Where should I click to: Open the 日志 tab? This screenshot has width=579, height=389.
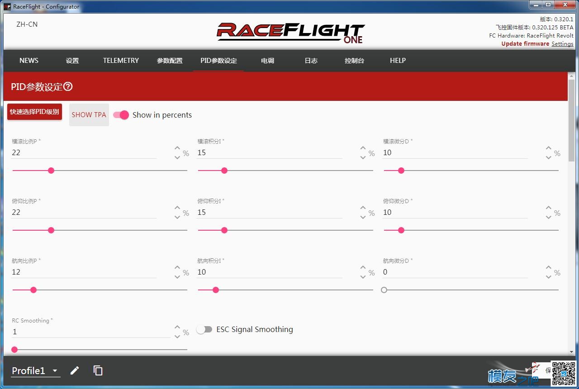[x=311, y=61]
